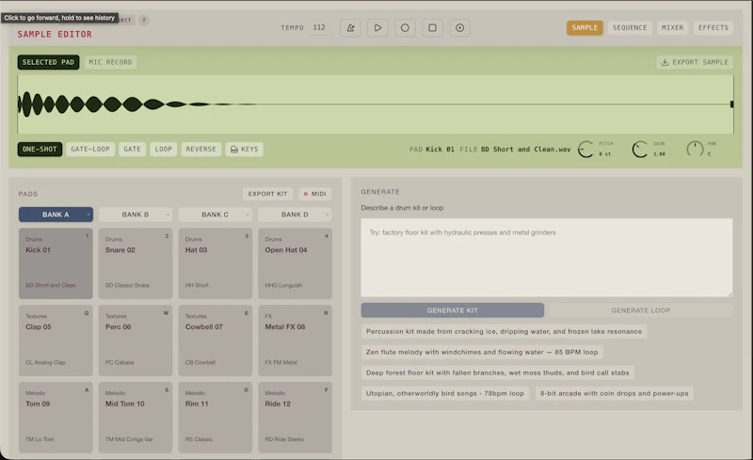Select the Tom 09 pad
Image resolution: width=753 pixels, height=460 pixels.
[x=56, y=418]
